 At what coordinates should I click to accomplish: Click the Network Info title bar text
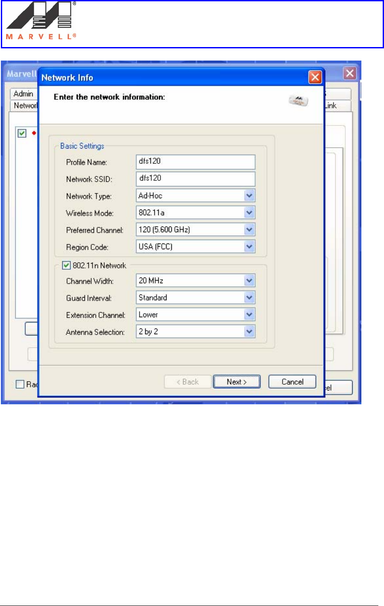[67, 78]
